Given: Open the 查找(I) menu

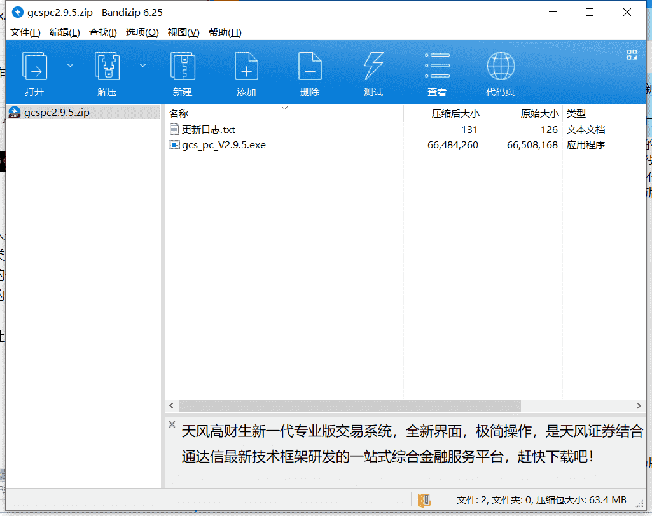Looking at the screenshot, I should click(102, 32).
